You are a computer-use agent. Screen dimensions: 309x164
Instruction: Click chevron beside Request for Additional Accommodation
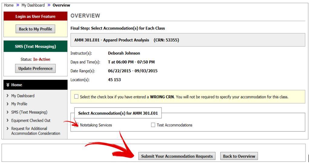click(x=8, y=129)
